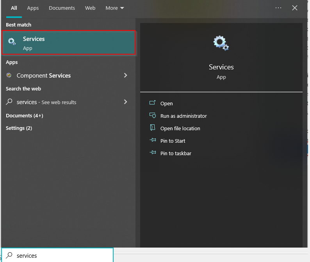Switch to the Documents tab
This screenshot has width=310, height=262.
pos(62,8)
